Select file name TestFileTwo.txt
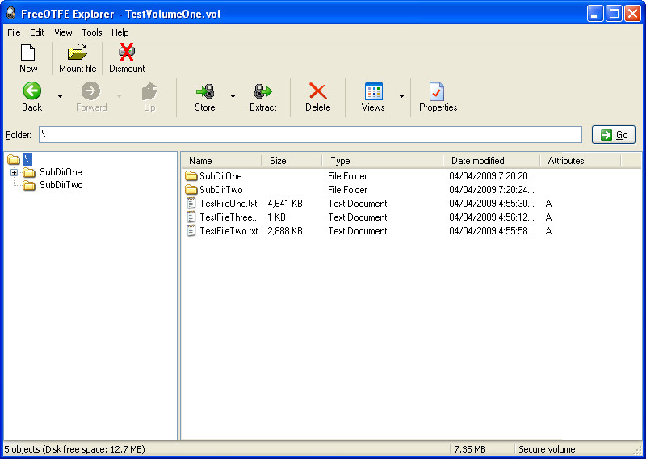This screenshot has height=459, width=646. (x=229, y=230)
